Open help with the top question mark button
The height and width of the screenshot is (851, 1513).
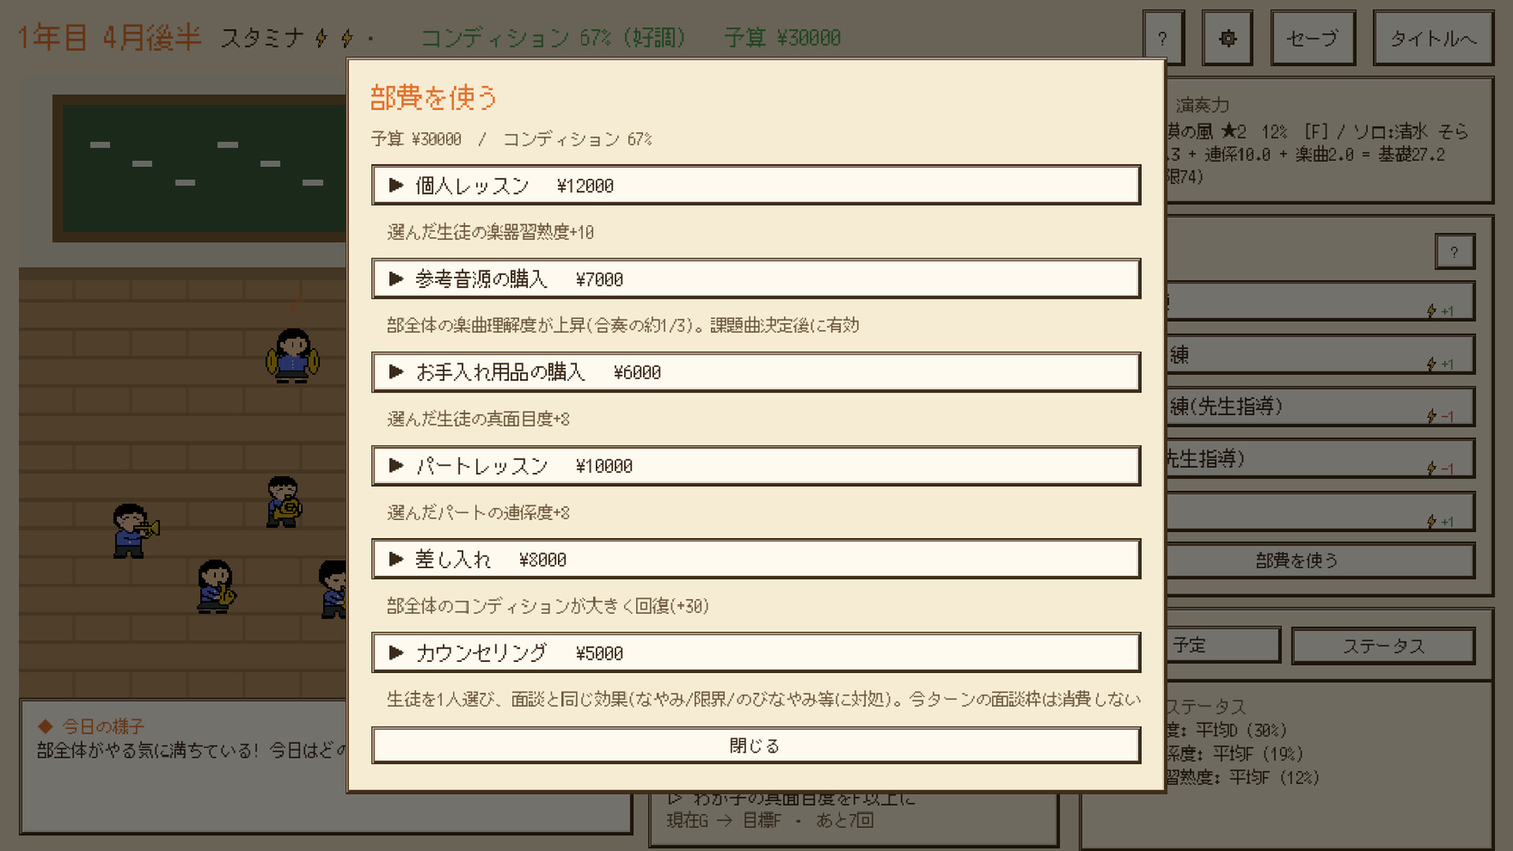[1163, 38]
